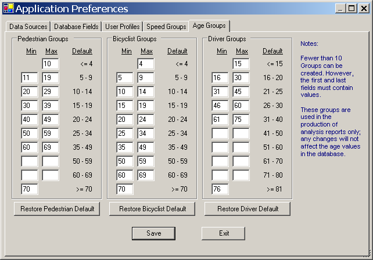
Task: Click the first Pedestrian Max field containing 10
Action: tap(51, 64)
